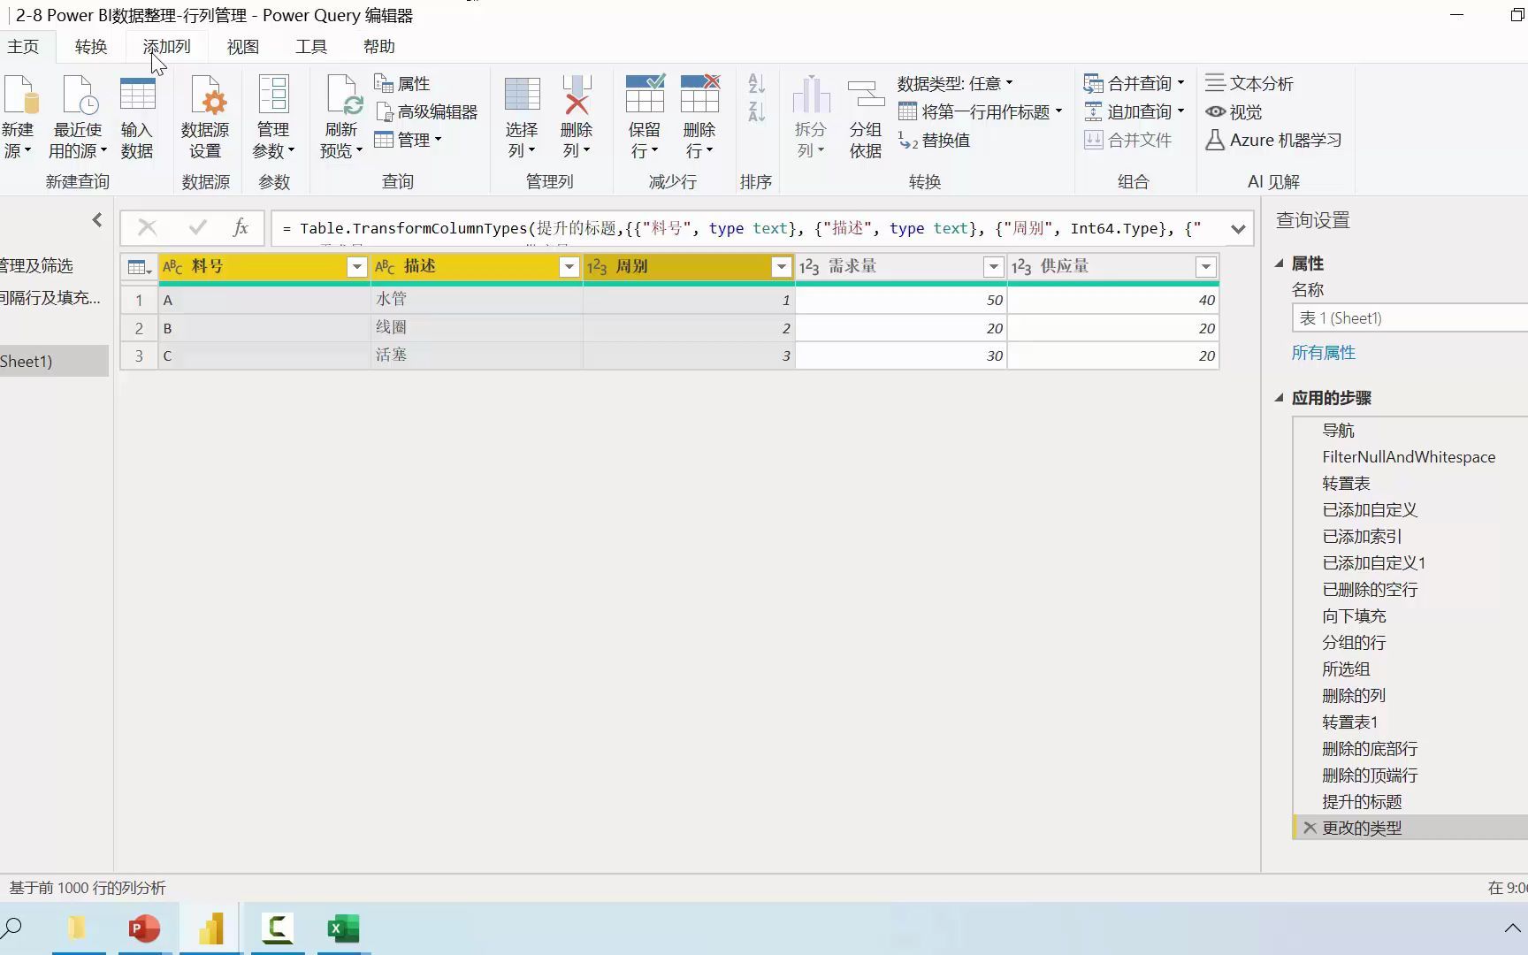Viewport: 1528px width, 955px height.
Task: Open filter dropdown for 料号 column
Action: [x=356, y=267]
